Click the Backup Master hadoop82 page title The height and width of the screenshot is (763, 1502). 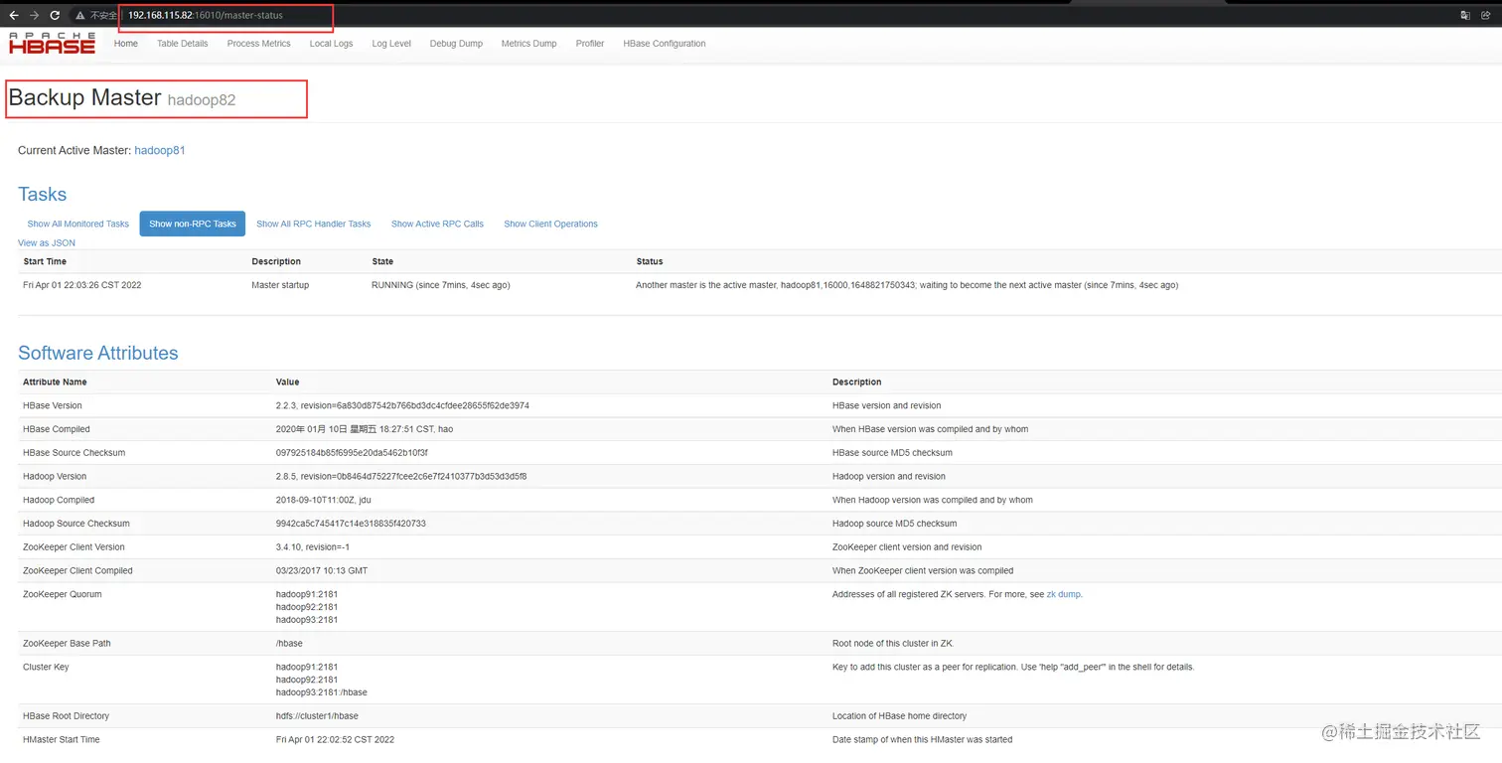click(122, 97)
